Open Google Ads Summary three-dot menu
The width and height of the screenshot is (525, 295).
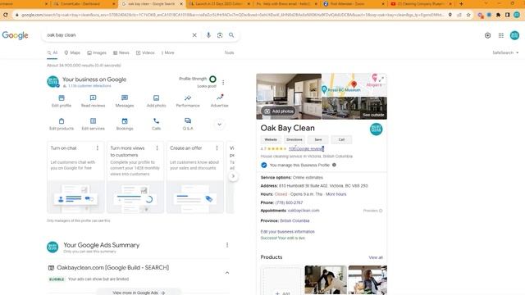(227, 245)
